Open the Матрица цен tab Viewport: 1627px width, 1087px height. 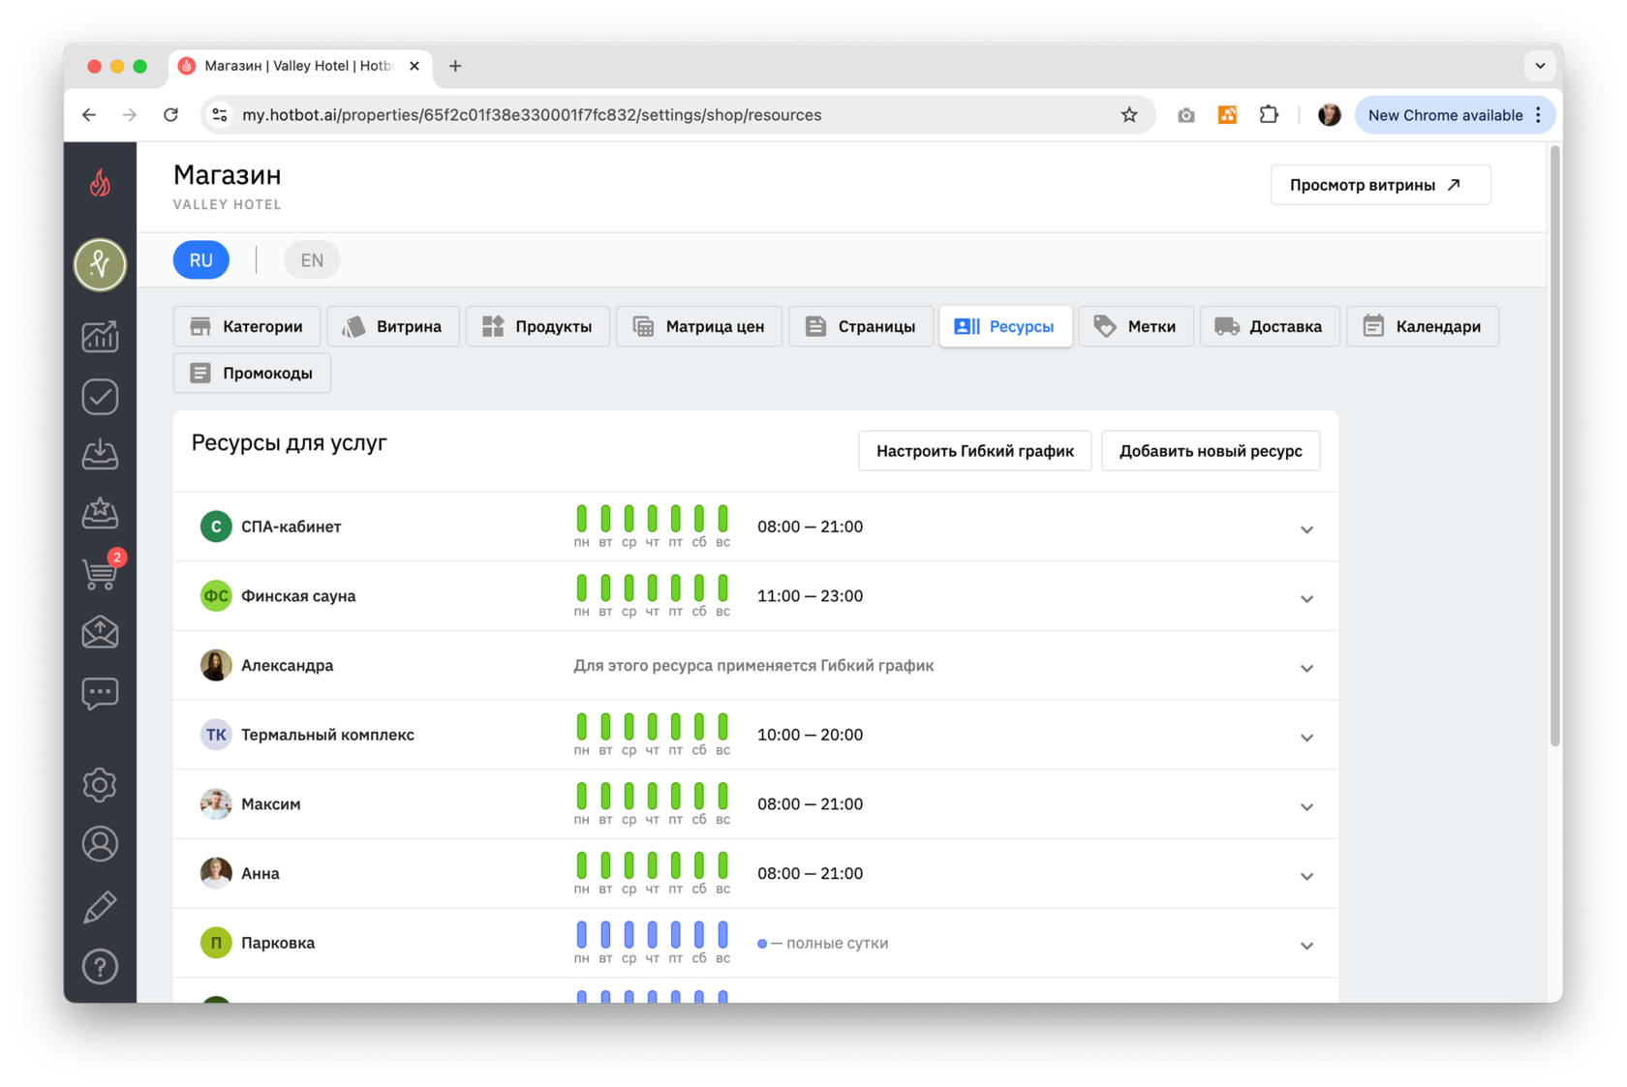click(699, 326)
